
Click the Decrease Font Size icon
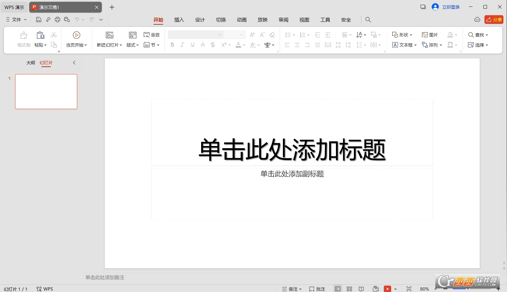[x=262, y=35]
